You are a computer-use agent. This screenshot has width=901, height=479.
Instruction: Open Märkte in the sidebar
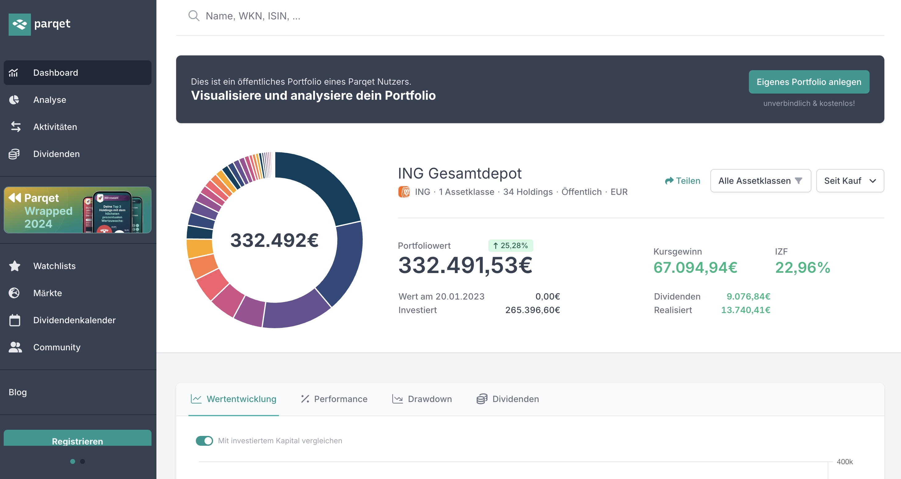pyautogui.click(x=77, y=293)
